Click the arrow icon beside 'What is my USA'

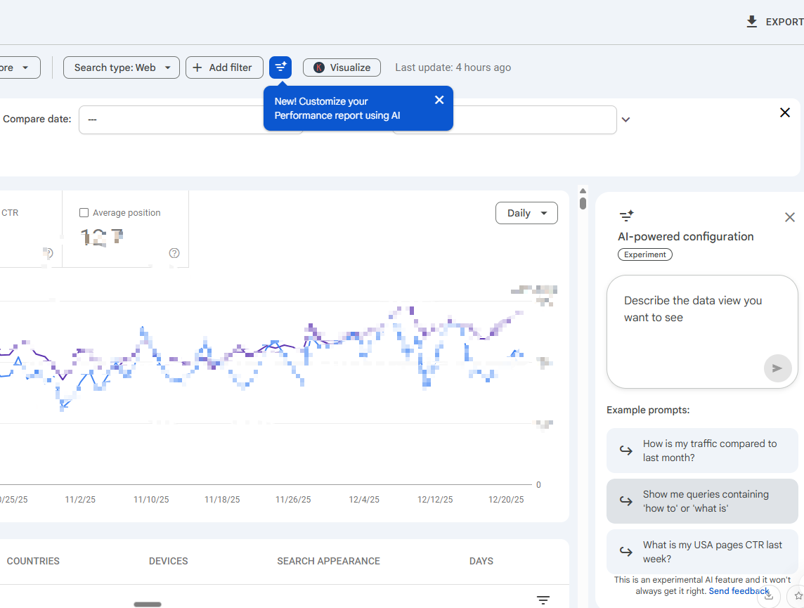pyautogui.click(x=626, y=552)
